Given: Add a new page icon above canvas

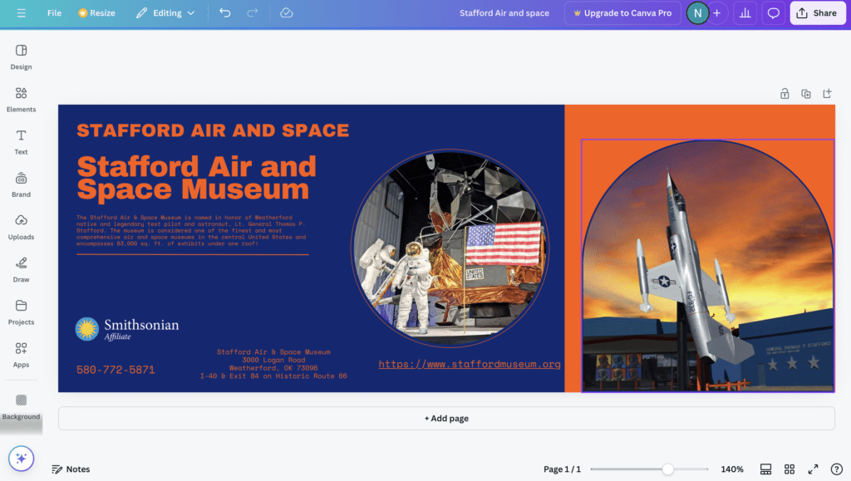Looking at the screenshot, I should click(x=827, y=94).
